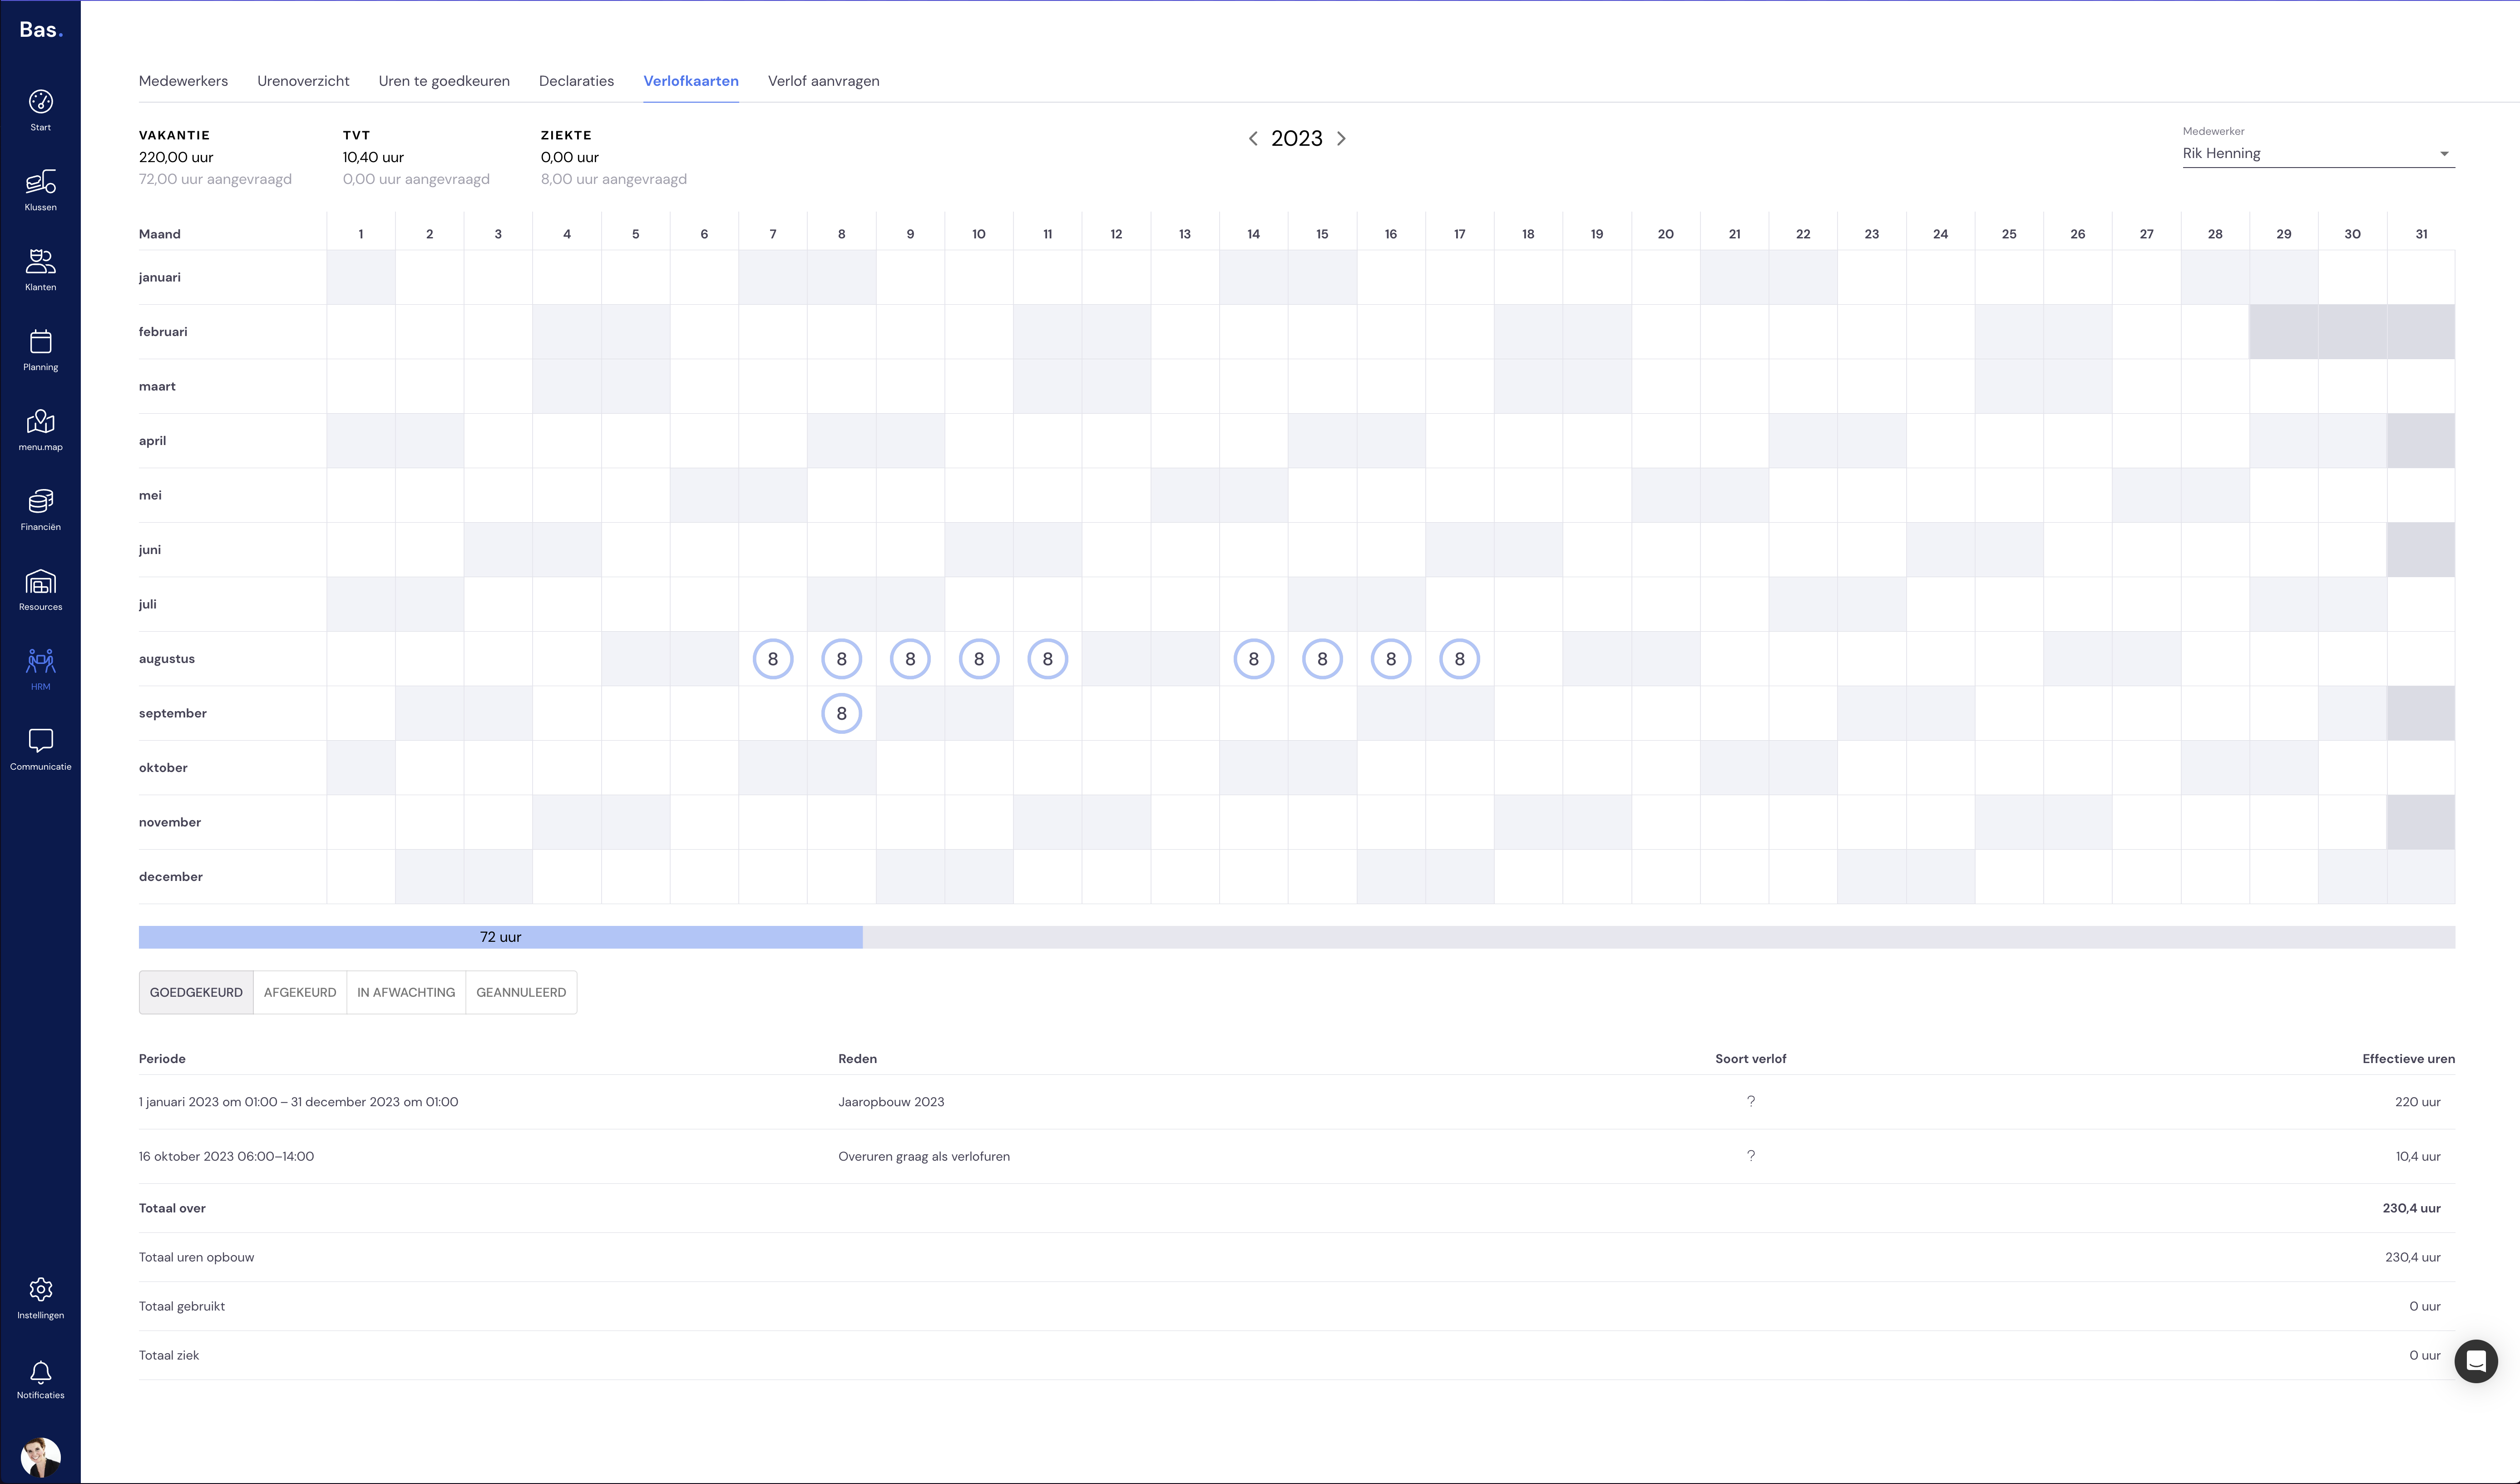This screenshot has width=2520, height=1484.
Task: Select the 8-hour leave on augustus 8
Action: [842, 659]
